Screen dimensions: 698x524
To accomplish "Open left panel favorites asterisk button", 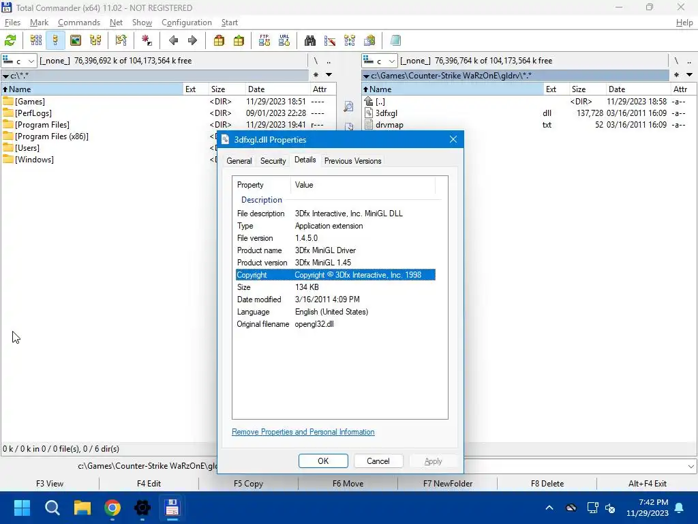I will (x=316, y=75).
